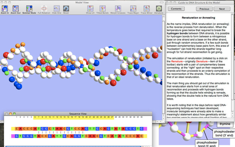Click position 27 in the sequence ruler
Image resolution: width=235 pixels, height=147 pixels.
[x=112, y=117]
